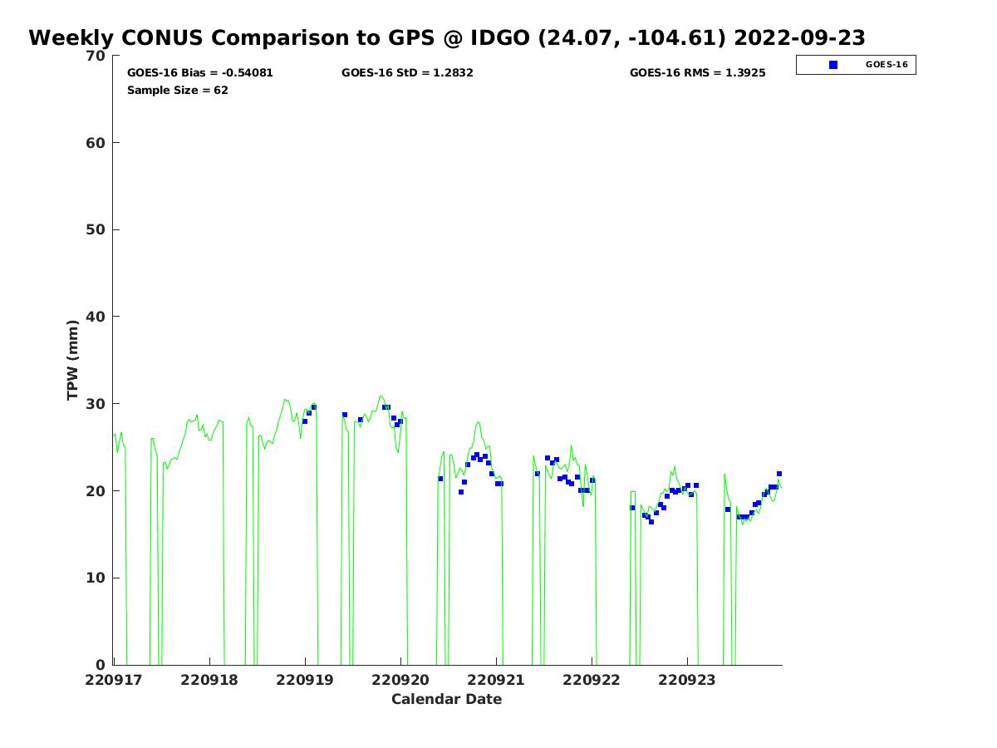Click the 220918 x-axis tick label

(x=209, y=680)
